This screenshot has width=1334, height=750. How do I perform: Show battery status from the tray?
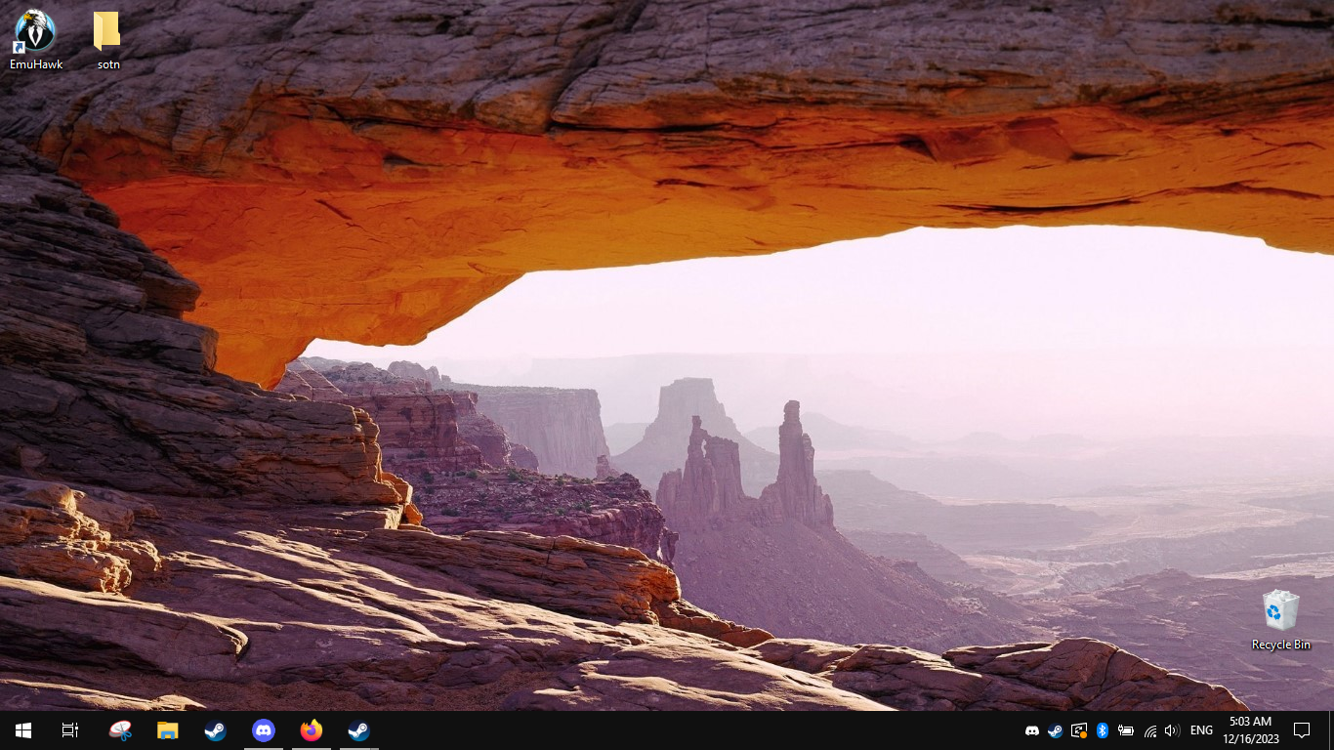(1126, 730)
